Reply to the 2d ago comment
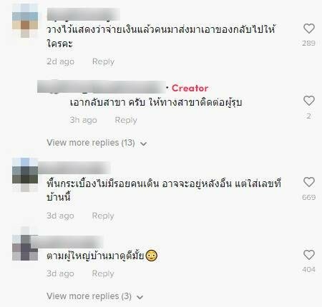The image size is (322, 307). tap(103, 61)
